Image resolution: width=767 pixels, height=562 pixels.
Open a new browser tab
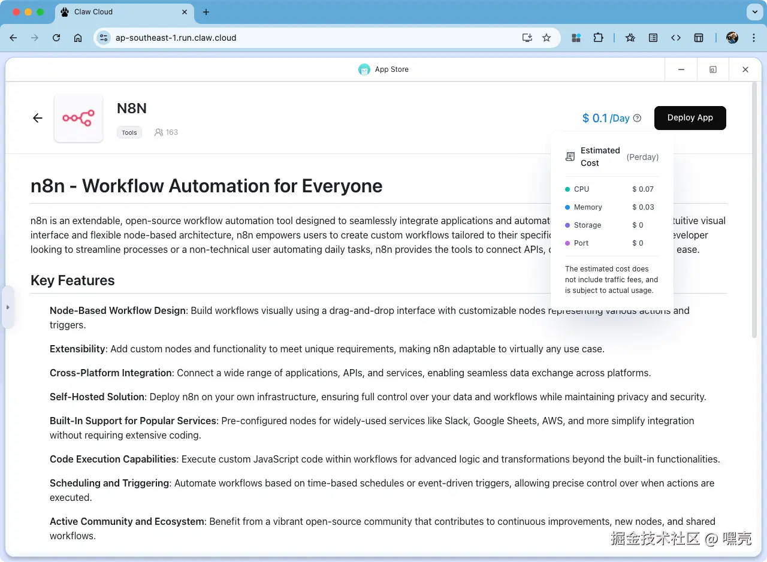click(x=206, y=12)
